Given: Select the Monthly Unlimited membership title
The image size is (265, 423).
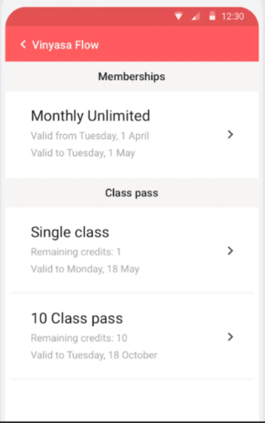Looking at the screenshot, I should [x=91, y=116].
